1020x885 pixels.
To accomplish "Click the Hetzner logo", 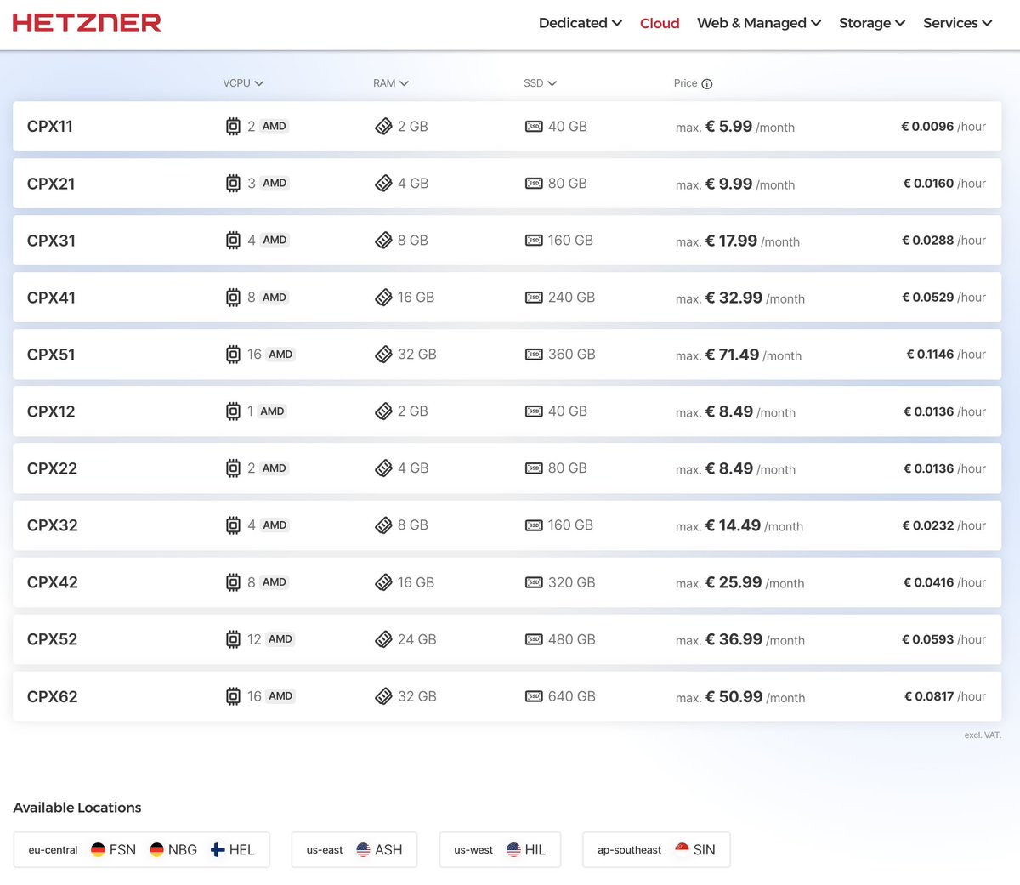I will (x=87, y=23).
